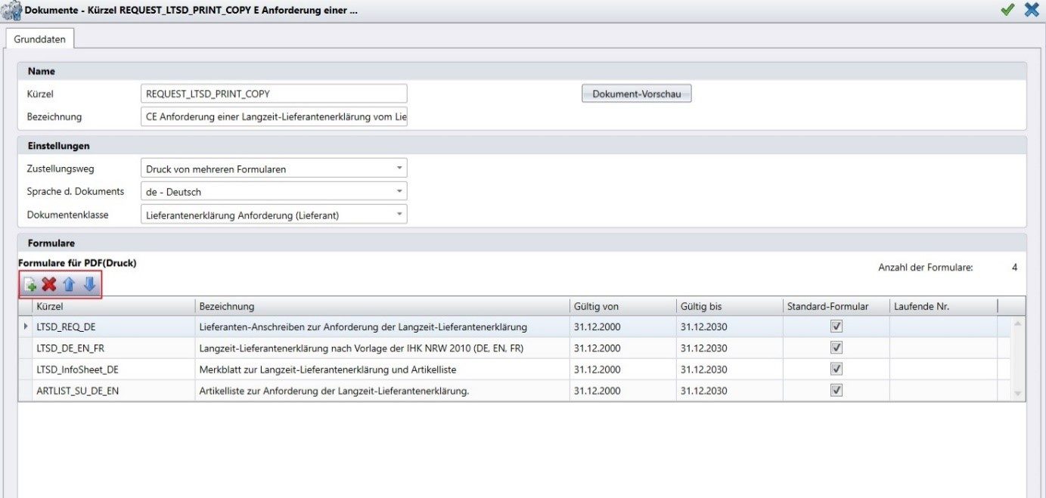Confirm changes with the green checkmark
The image size is (1046, 498).
pos(1007,10)
